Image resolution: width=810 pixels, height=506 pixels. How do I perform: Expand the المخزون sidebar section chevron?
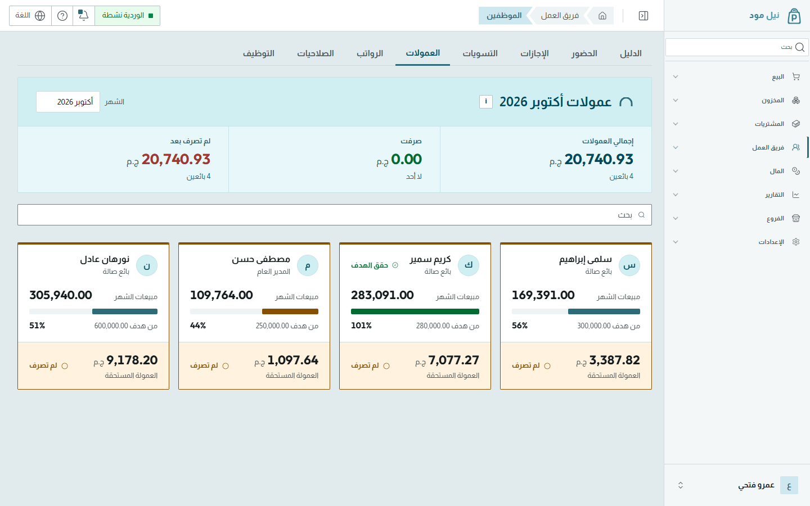pyautogui.click(x=676, y=100)
